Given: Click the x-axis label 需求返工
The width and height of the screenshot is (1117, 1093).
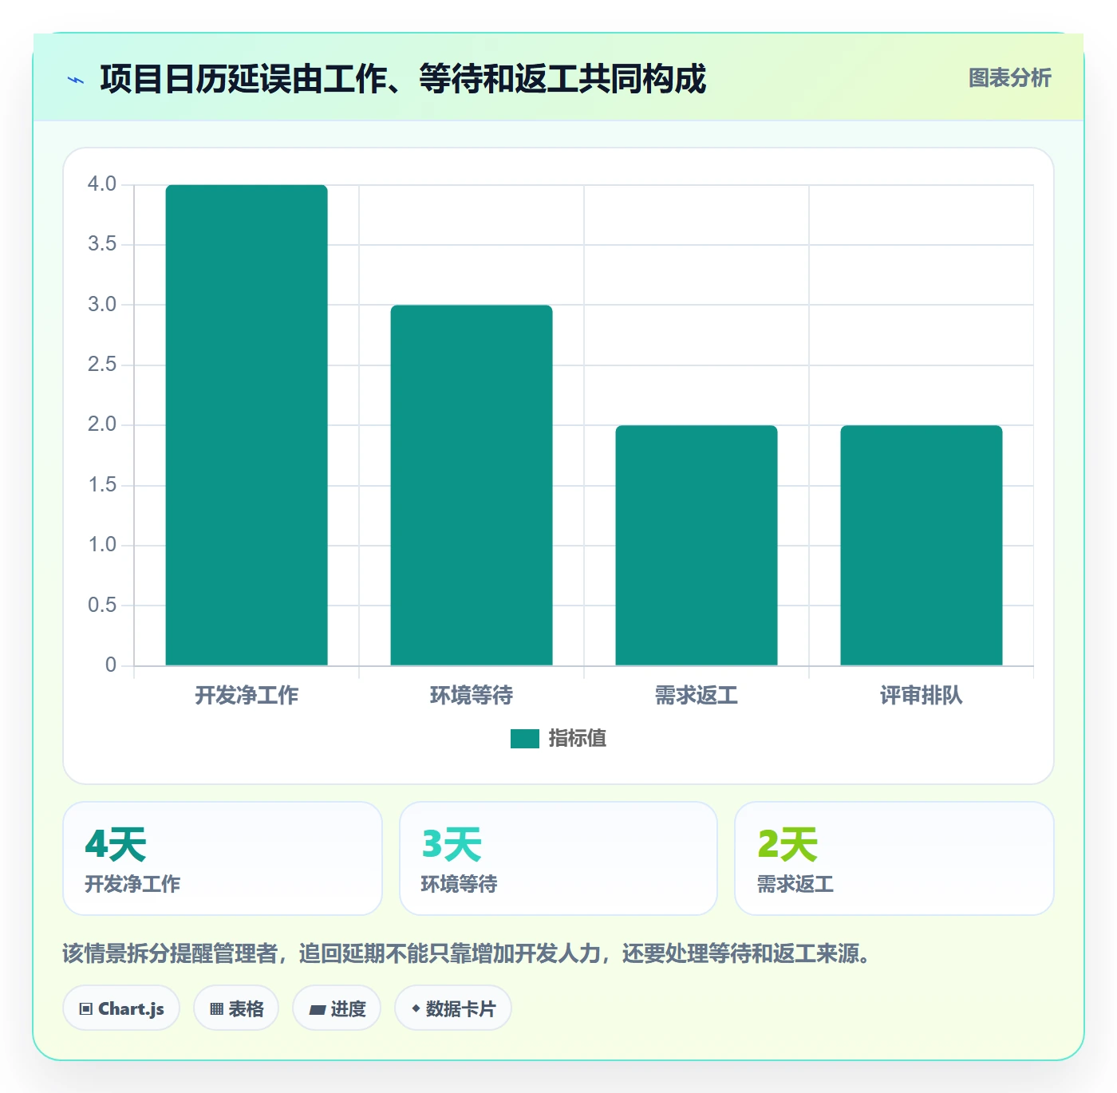Looking at the screenshot, I should point(697,696).
